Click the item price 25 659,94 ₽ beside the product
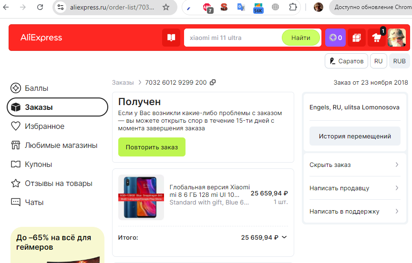Viewport: 412px width, 263px height. click(x=269, y=193)
